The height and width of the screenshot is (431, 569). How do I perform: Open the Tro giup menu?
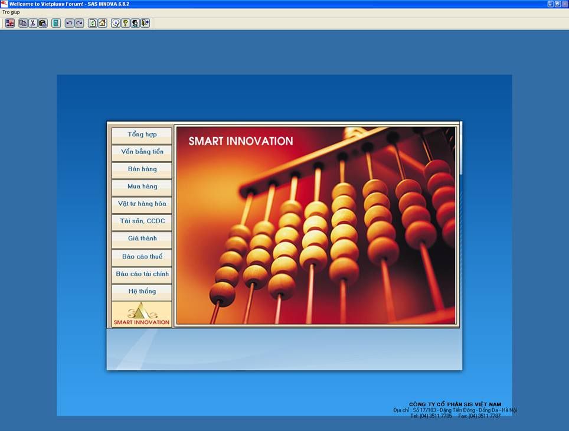tap(11, 12)
